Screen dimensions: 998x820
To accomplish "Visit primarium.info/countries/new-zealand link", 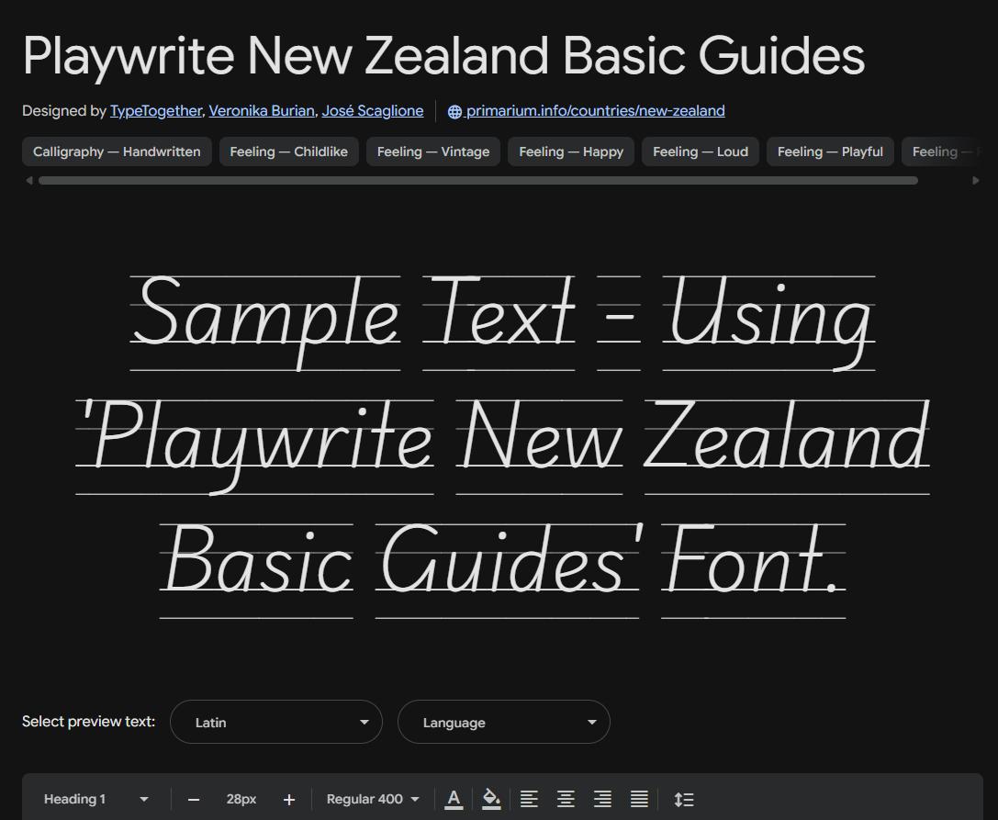I will click(595, 111).
